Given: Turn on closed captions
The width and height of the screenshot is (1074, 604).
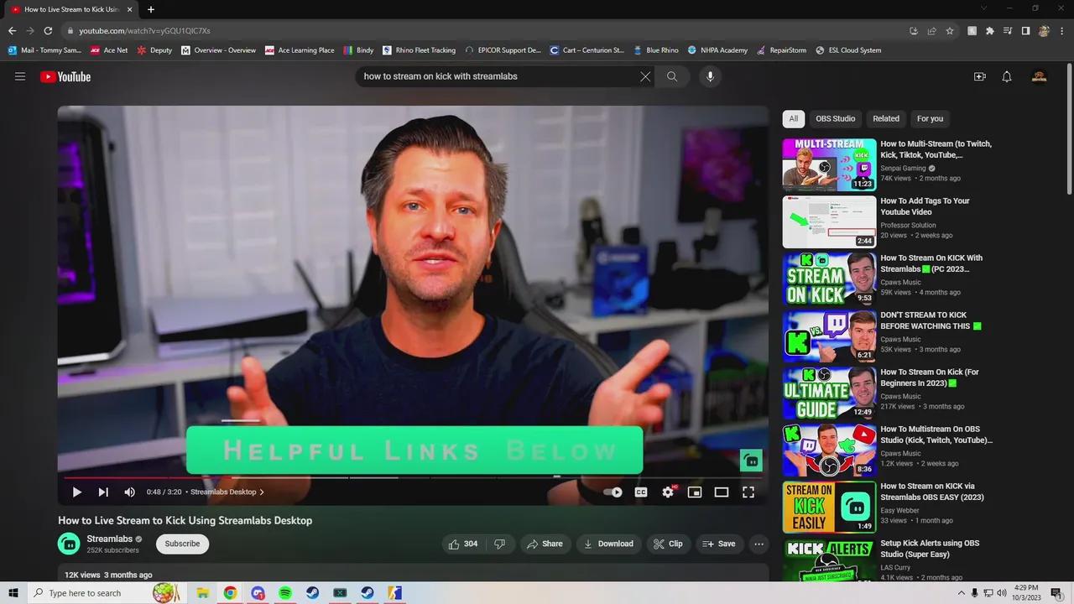Looking at the screenshot, I should click(x=641, y=492).
